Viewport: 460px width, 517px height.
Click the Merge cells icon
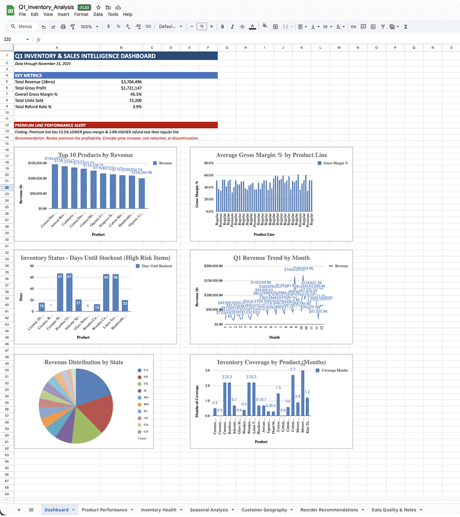click(285, 26)
